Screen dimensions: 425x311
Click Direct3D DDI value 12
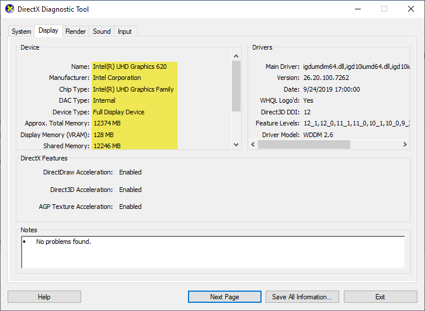point(307,112)
